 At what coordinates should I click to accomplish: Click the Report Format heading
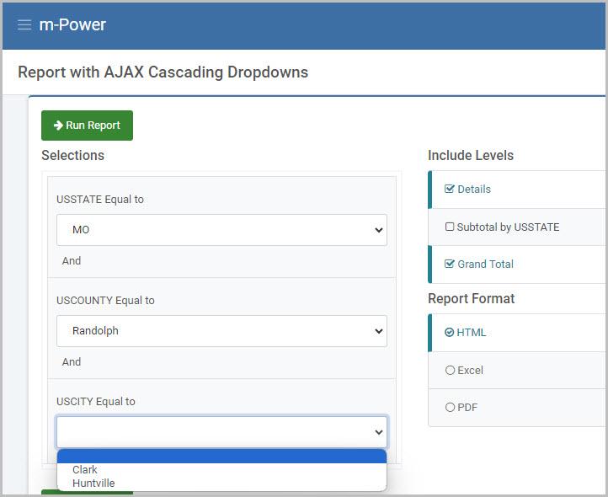click(471, 298)
